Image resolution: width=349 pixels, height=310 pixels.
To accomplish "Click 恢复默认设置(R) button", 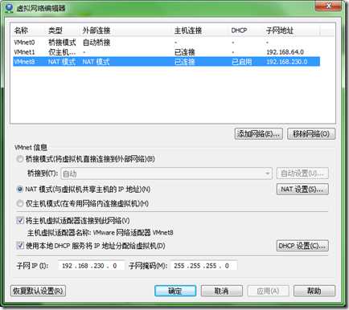I will coord(38,291).
